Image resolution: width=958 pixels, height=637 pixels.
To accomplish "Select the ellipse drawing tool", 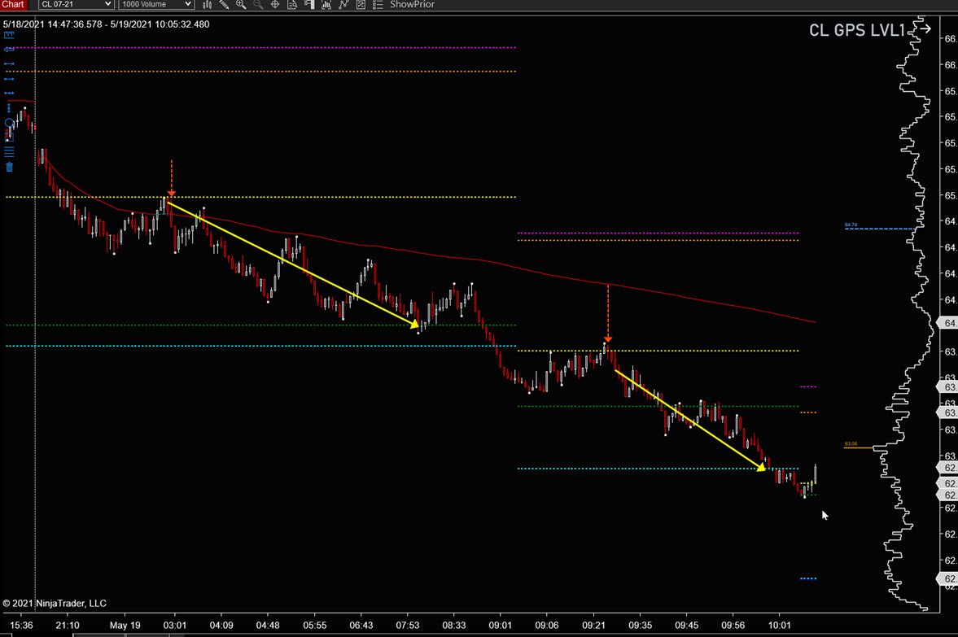I will click(9, 123).
